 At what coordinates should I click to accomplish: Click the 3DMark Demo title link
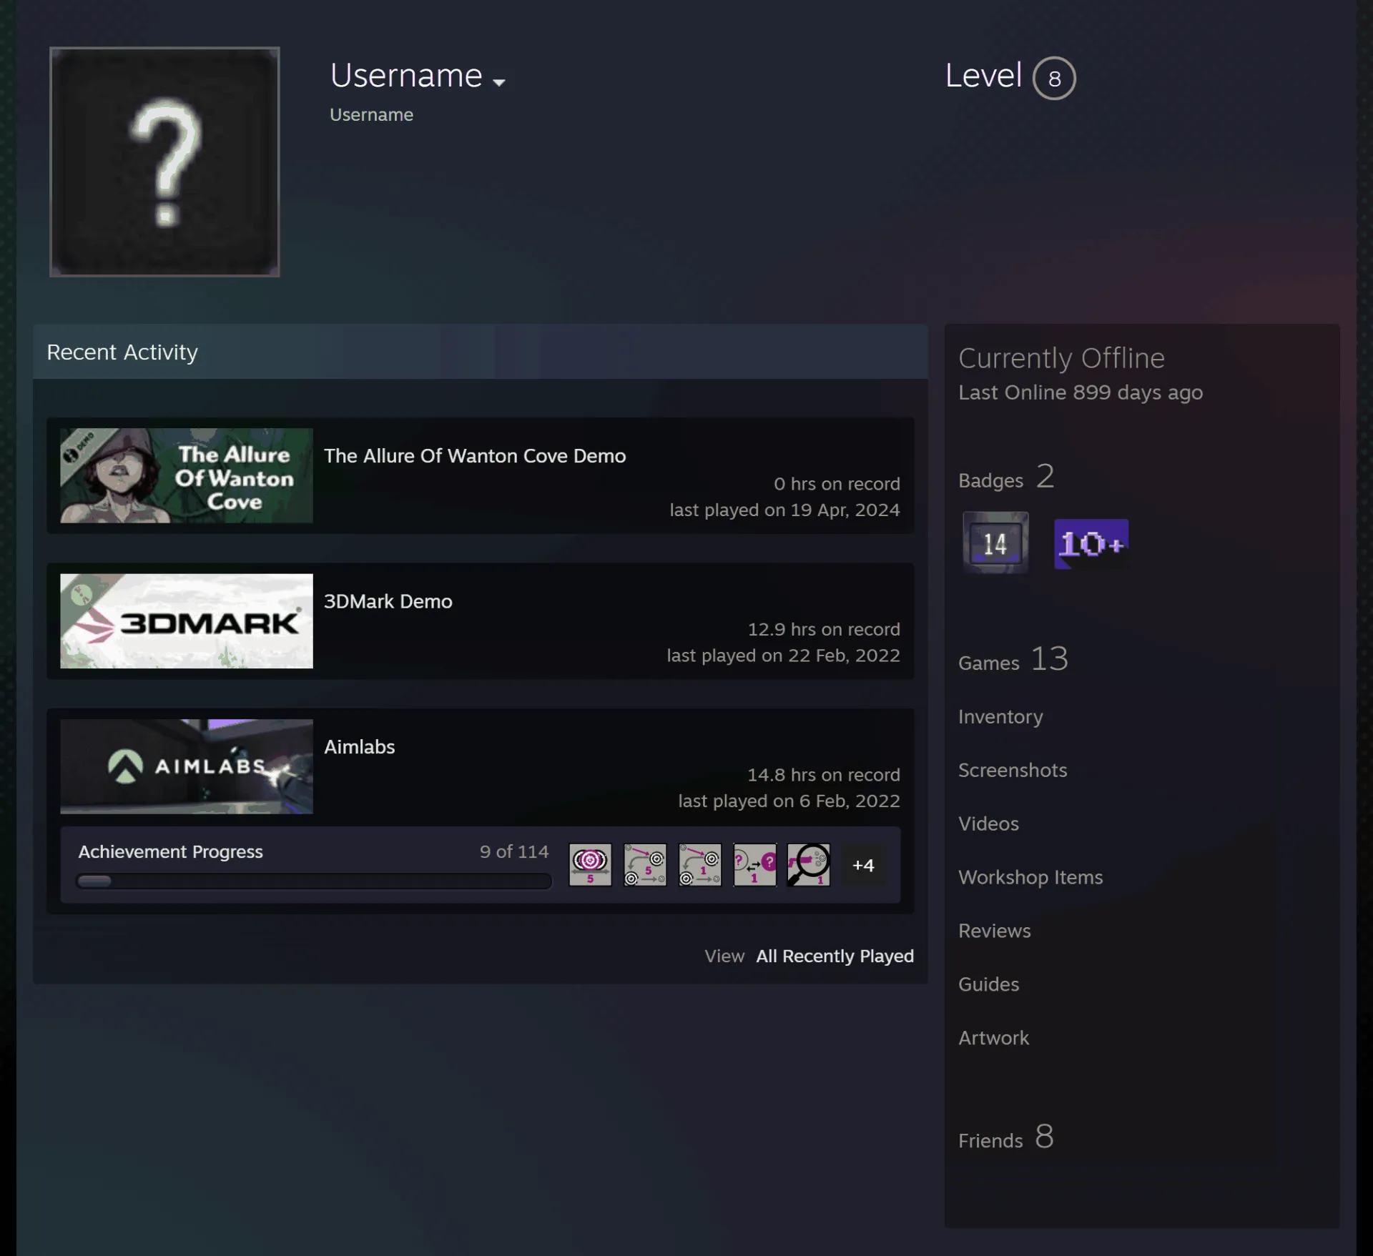[x=388, y=601]
